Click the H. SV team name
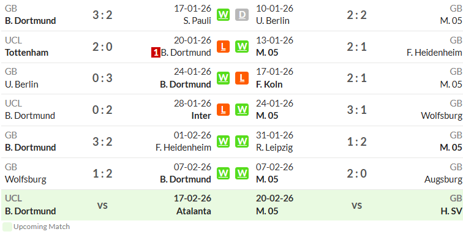463x237 pixels. (451, 211)
